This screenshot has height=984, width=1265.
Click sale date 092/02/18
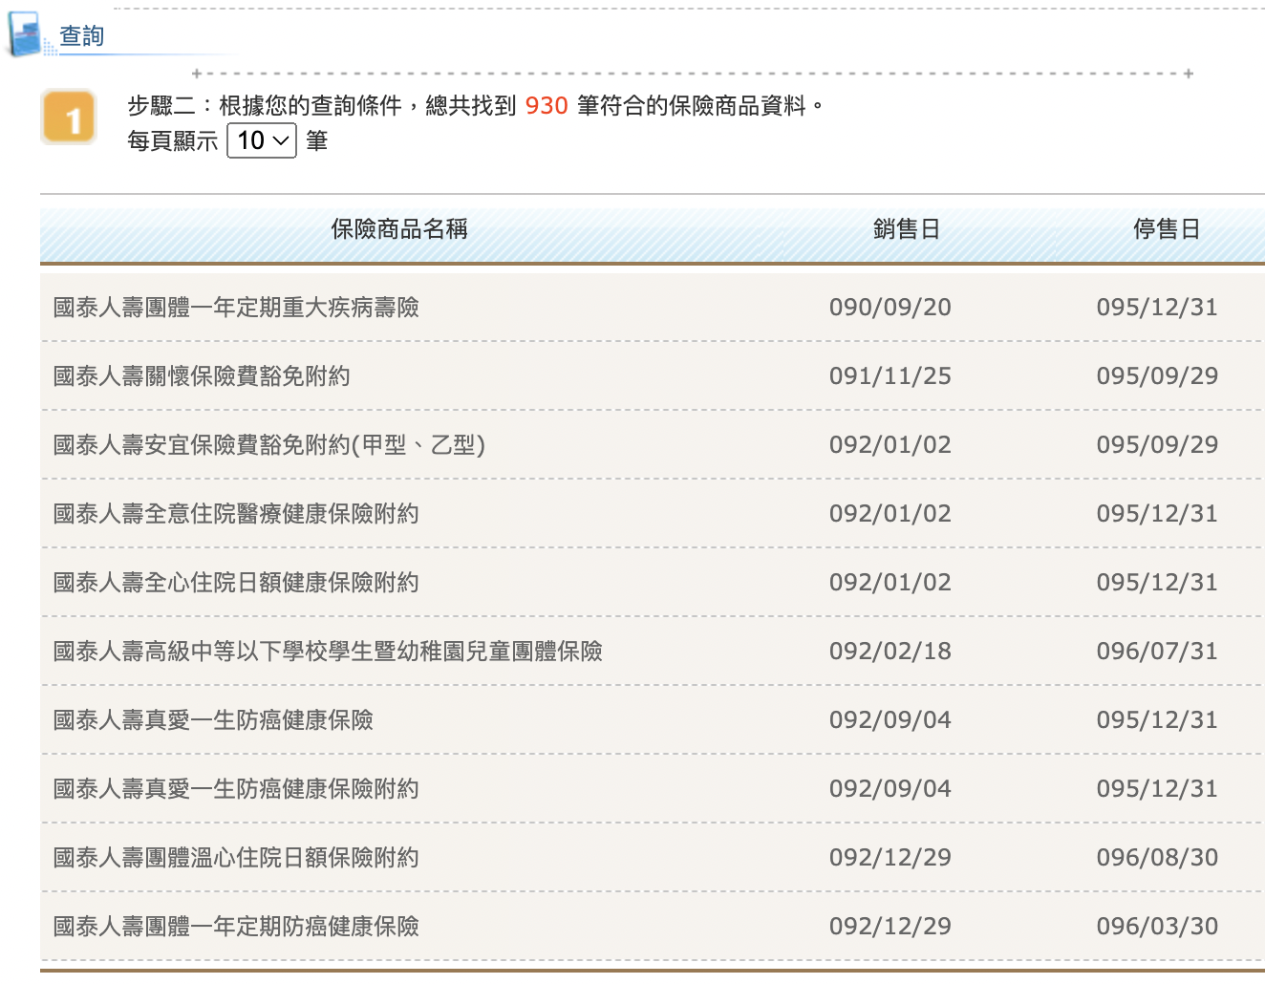point(890,652)
